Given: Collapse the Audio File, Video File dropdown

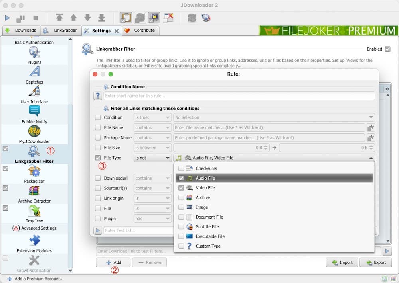Looking at the screenshot, I should (x=274, y=158).
